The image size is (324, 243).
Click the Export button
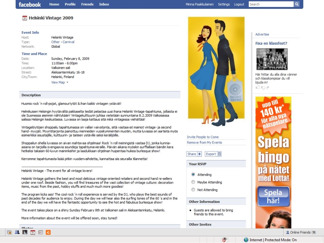[x=213, y=154]
